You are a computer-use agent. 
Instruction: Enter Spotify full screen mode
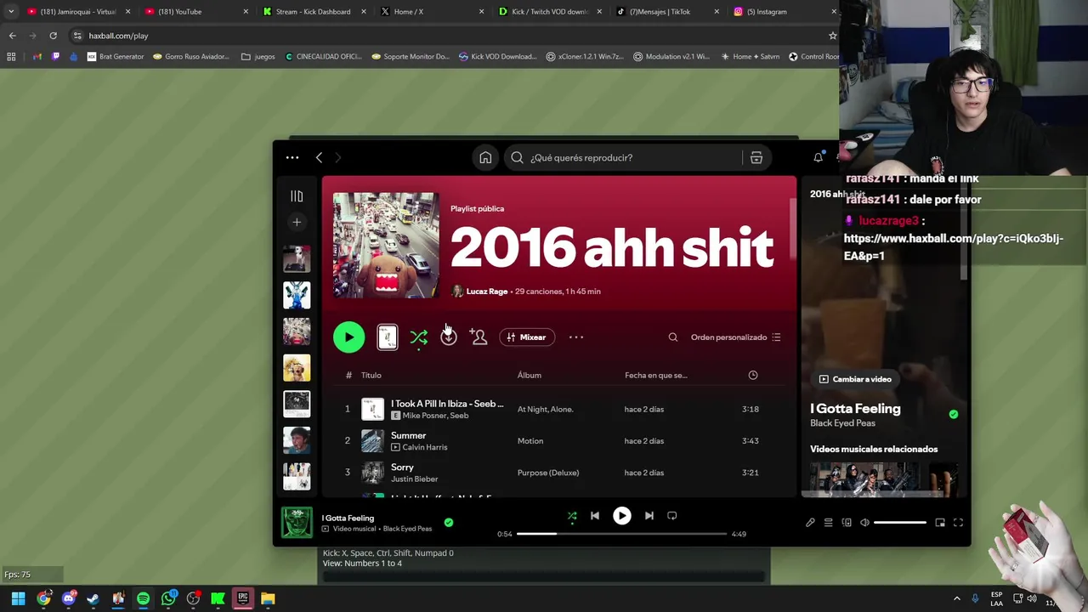pos(958,523)
